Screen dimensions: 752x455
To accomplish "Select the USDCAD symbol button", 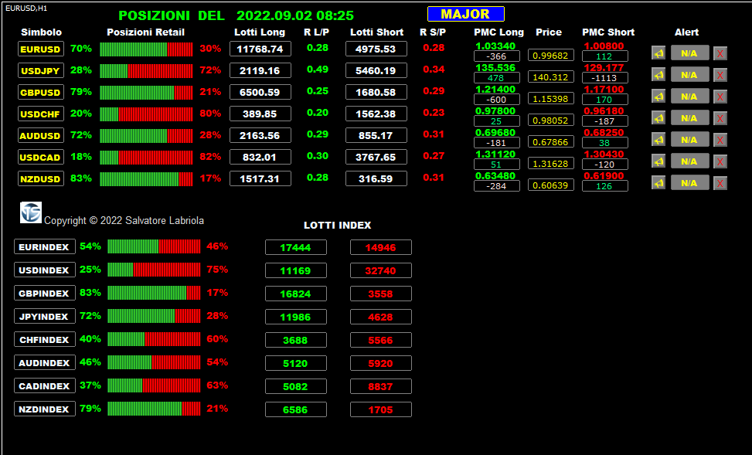I will [x=41, y=157].
